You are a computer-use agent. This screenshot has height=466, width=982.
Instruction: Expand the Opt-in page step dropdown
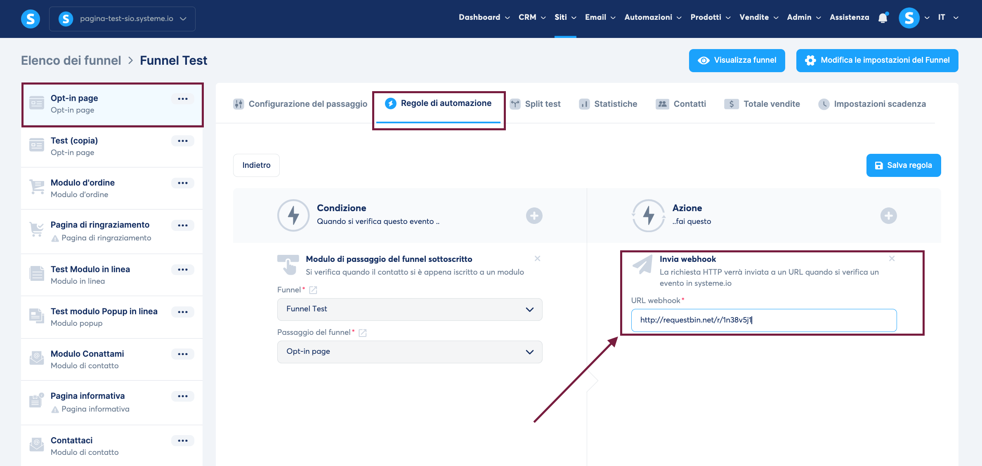(409, 352)
